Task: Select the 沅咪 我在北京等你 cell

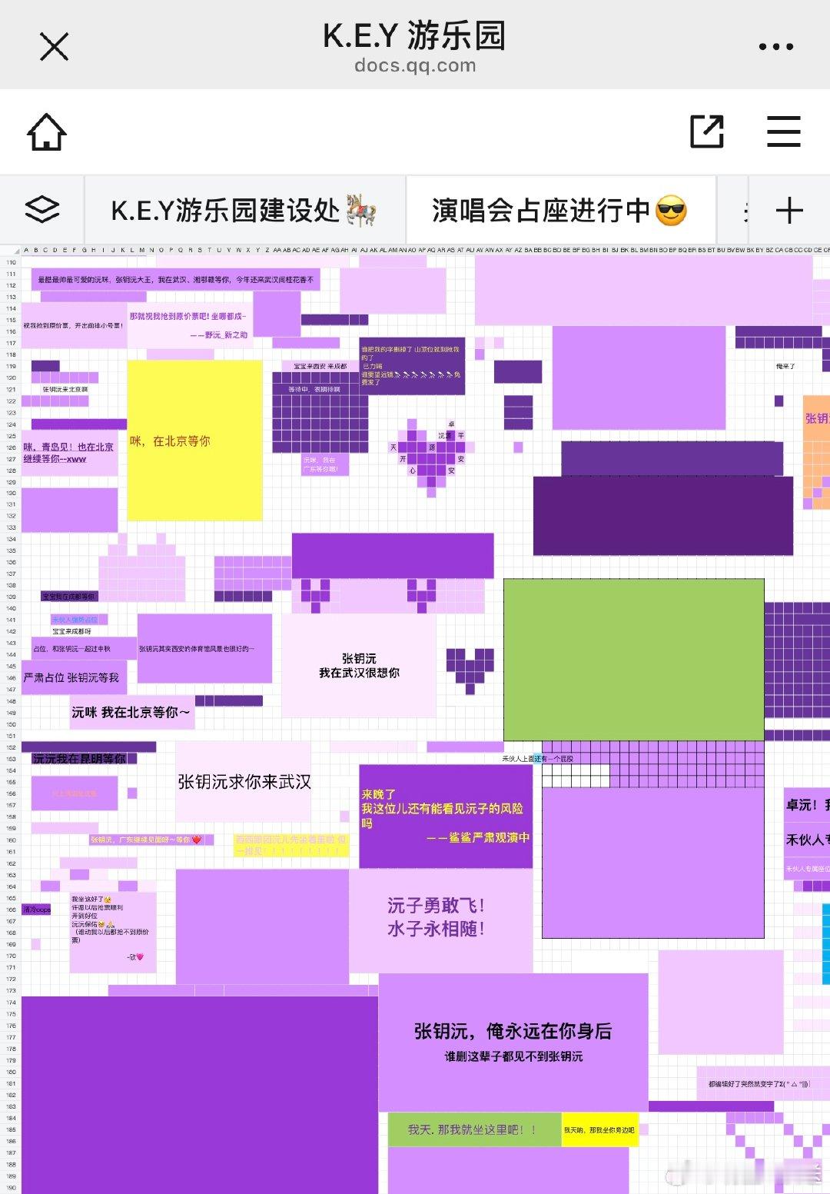Action: [132, 712]
